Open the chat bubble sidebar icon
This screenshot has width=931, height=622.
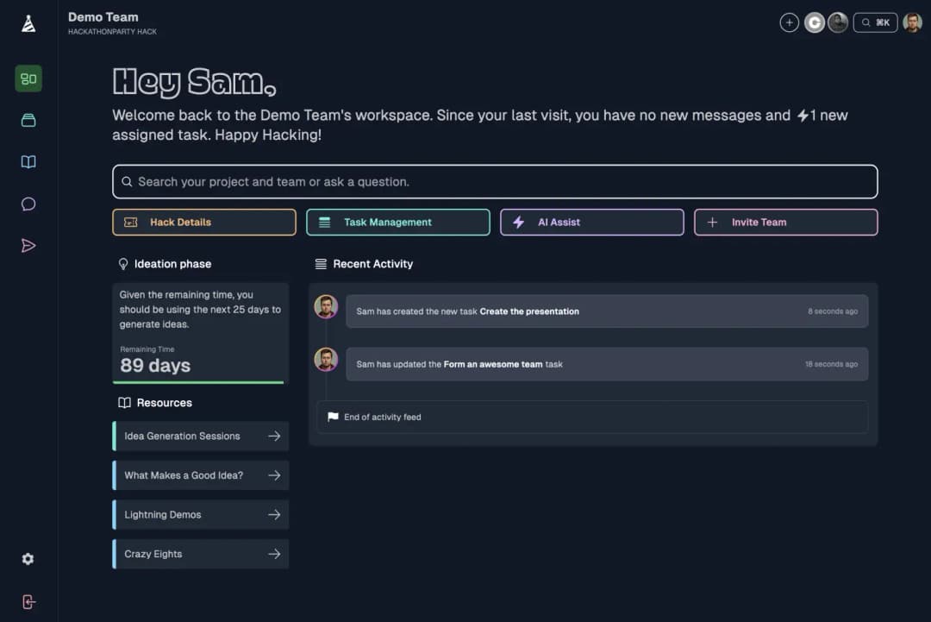coord(28,204)
